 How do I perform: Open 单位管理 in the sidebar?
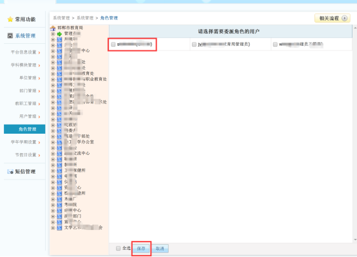(28, 78)
